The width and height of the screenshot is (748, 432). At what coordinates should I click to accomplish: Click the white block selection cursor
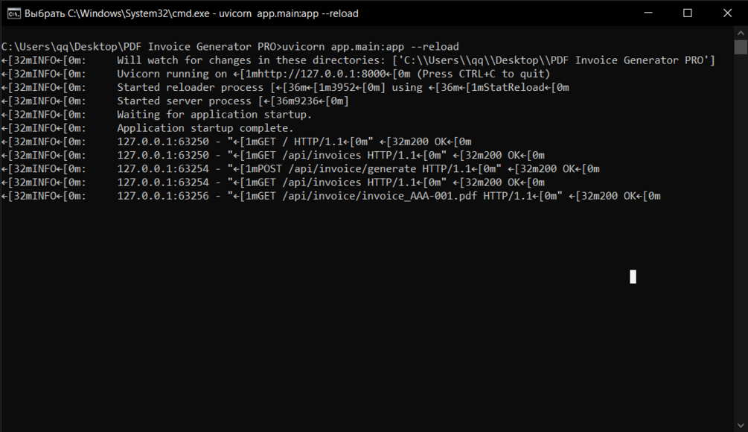pos(633,277)
